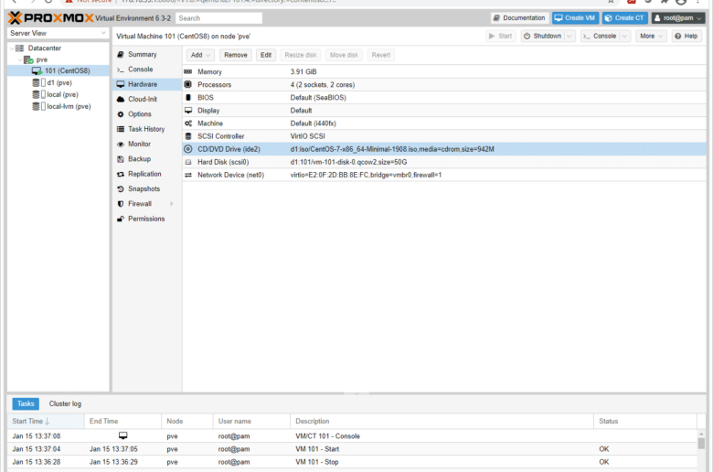
Task: Open the Add hardware dropdown
Action: (200, 55)
